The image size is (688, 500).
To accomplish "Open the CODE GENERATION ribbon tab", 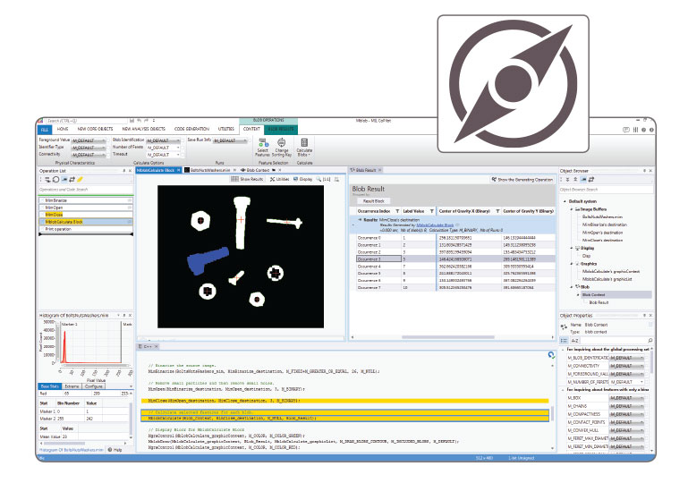I will pyautogui.click(x=191, y=130).
